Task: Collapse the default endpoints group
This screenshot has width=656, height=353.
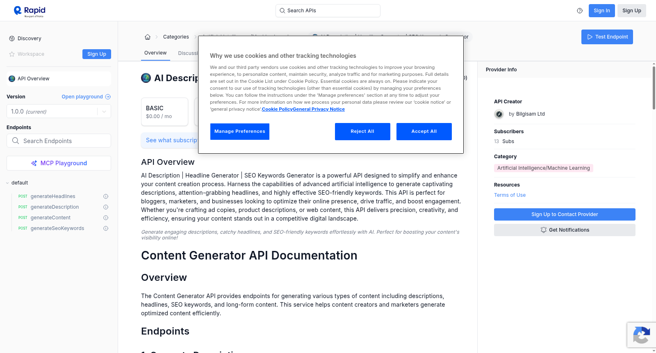Action: click(7, 183)
